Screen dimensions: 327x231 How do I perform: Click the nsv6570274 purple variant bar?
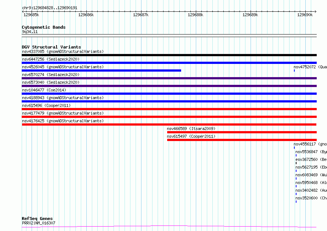(169, 78)
